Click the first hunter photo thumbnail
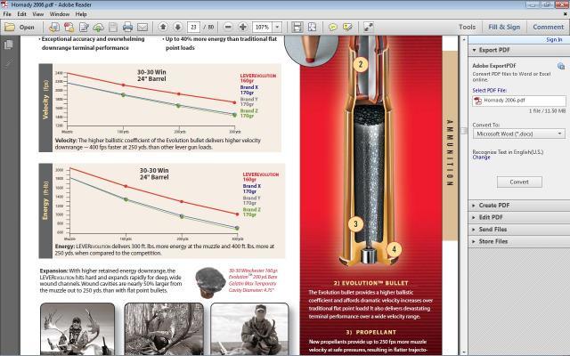570x356 pixels. click(x=77, y=329)
